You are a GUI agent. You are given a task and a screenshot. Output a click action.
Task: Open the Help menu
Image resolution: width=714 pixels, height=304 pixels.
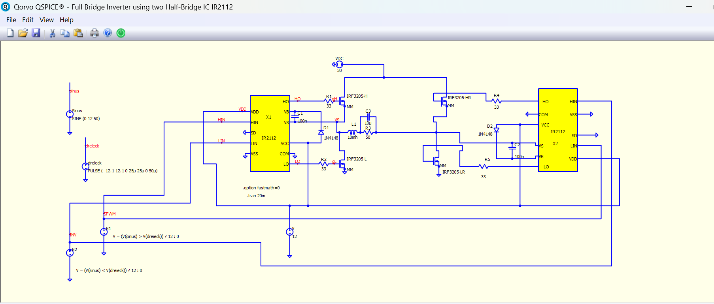pos(66,20)
